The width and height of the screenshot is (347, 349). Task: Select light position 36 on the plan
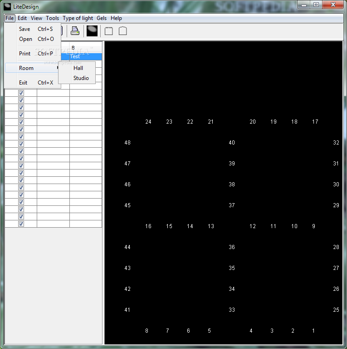(x=232, y=247)
